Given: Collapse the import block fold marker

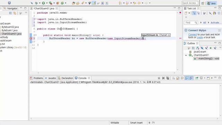Looking at the screenshot, I should tap(36, 19).
